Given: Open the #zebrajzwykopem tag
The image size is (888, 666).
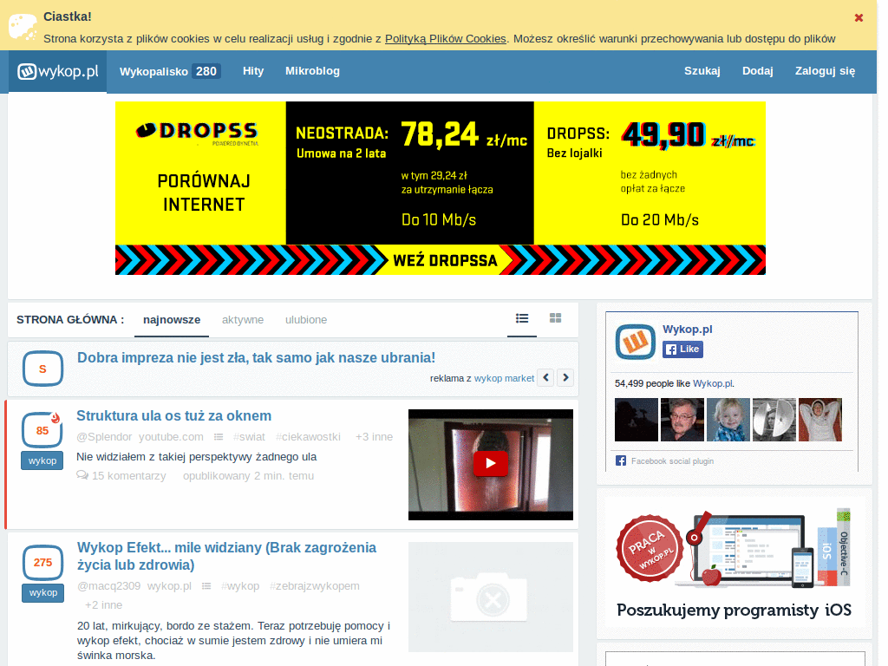Looking at the screenshot, I should coord(314,585).
